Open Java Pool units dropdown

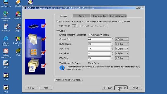pyautogui.click(x=122, y=49)
